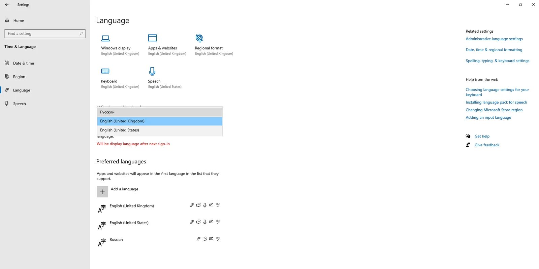
Task: Click display language feature icon for Russian
Action: tap(198, 239)
